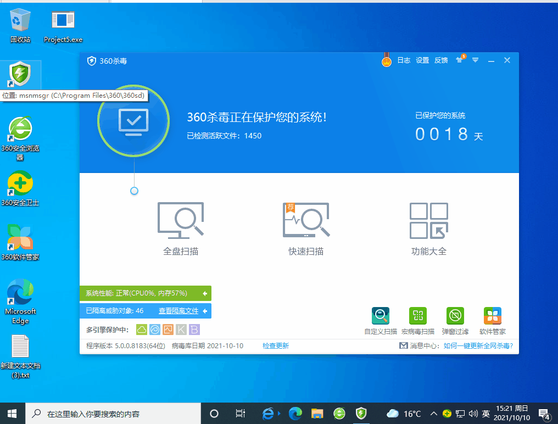
Task: Click the 360杀毒 shield logo in title bar
Action: point(92,61)
